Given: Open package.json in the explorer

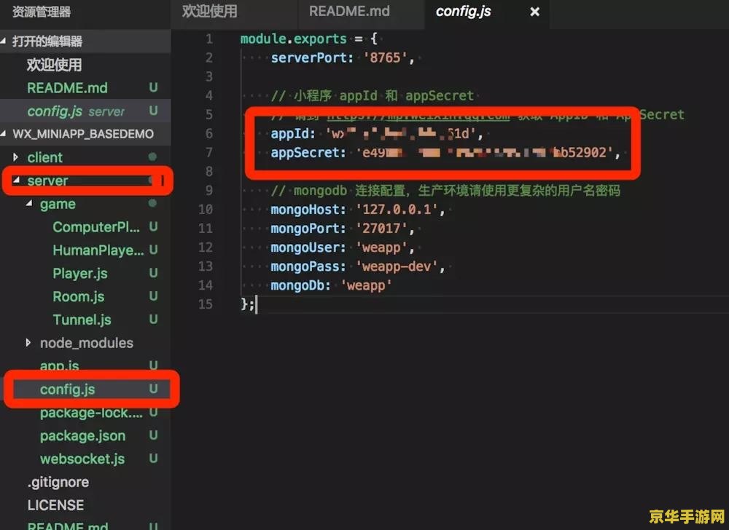Looking at the screenshot, I should click(82, 435).
